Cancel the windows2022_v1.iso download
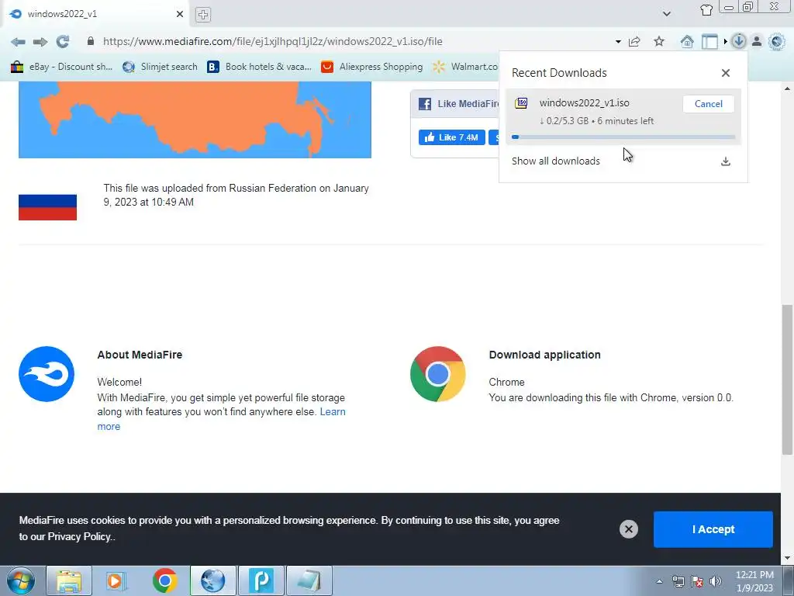794x596 pixels. tap(708, 104)
